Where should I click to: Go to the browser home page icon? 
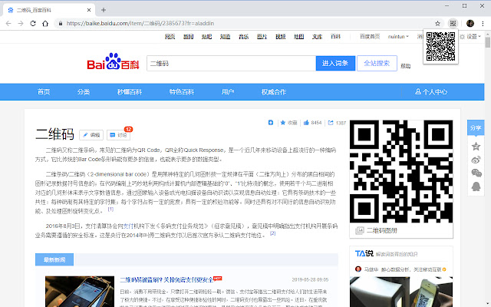coord(45,24)
